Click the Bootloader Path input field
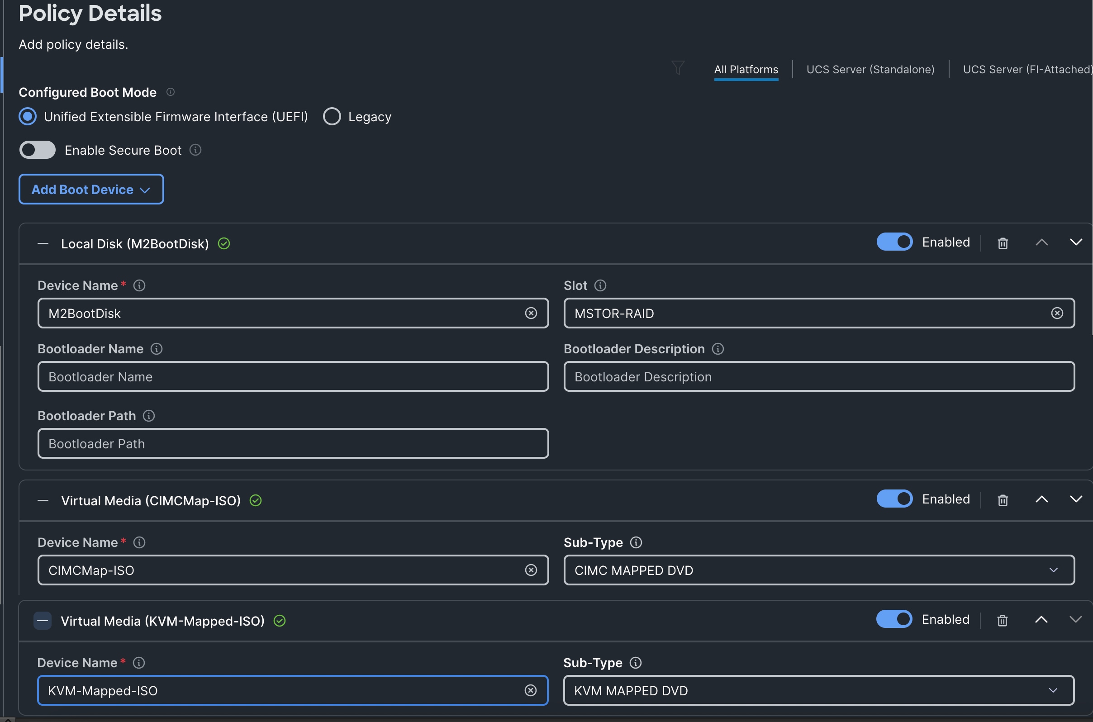This screenshot has height=722, width=1093. tap(293, 443)
